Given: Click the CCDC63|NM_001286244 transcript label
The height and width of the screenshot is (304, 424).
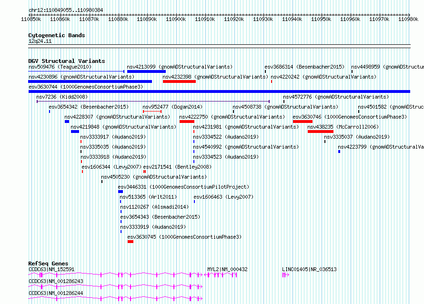Looking at the screenshot, I should point(56,293).
